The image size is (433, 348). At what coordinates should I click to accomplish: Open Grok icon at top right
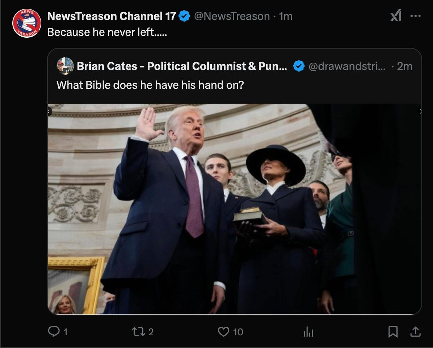[396, 16]
